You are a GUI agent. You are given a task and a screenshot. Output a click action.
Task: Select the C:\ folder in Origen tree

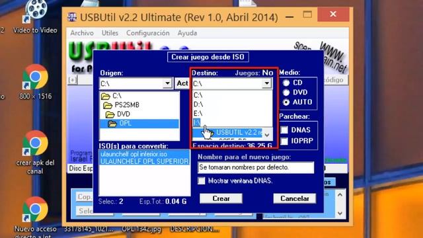(x=116, y=96)
